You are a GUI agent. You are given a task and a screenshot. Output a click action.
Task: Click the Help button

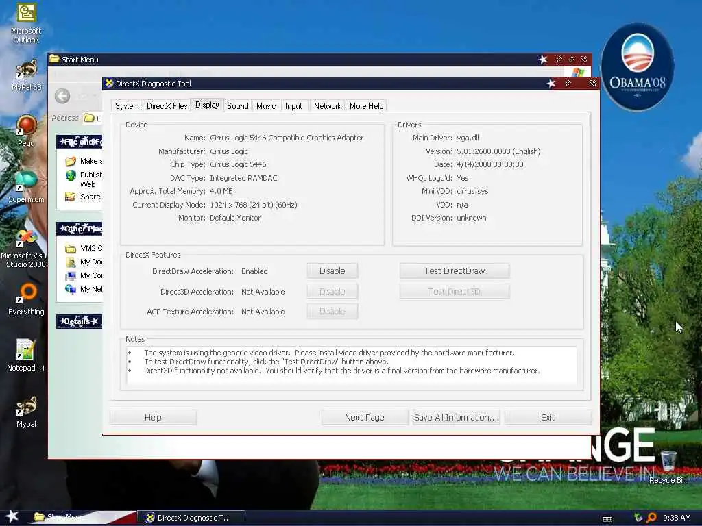(x=153, y=417)
